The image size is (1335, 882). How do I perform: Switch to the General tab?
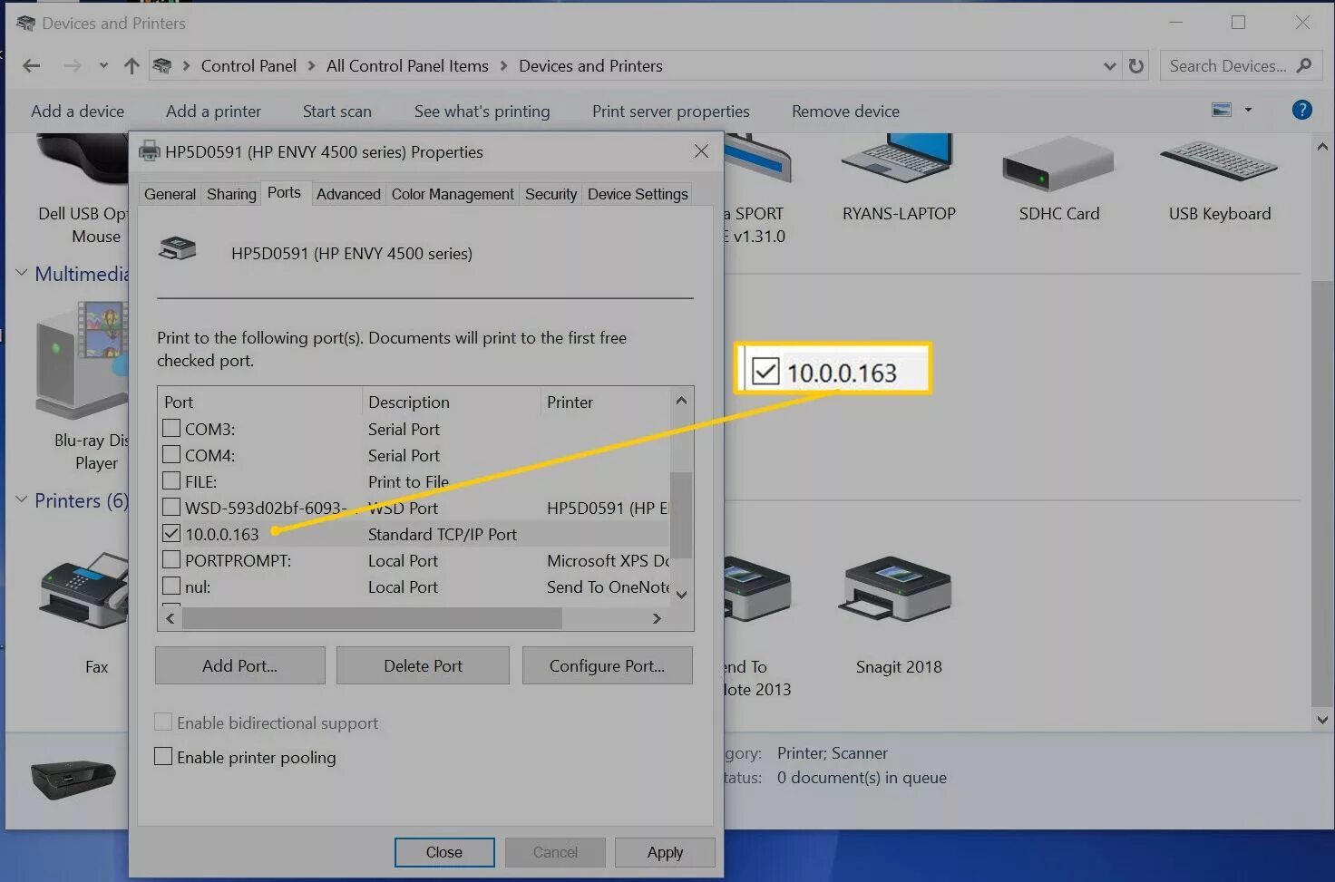click(170, 194)
